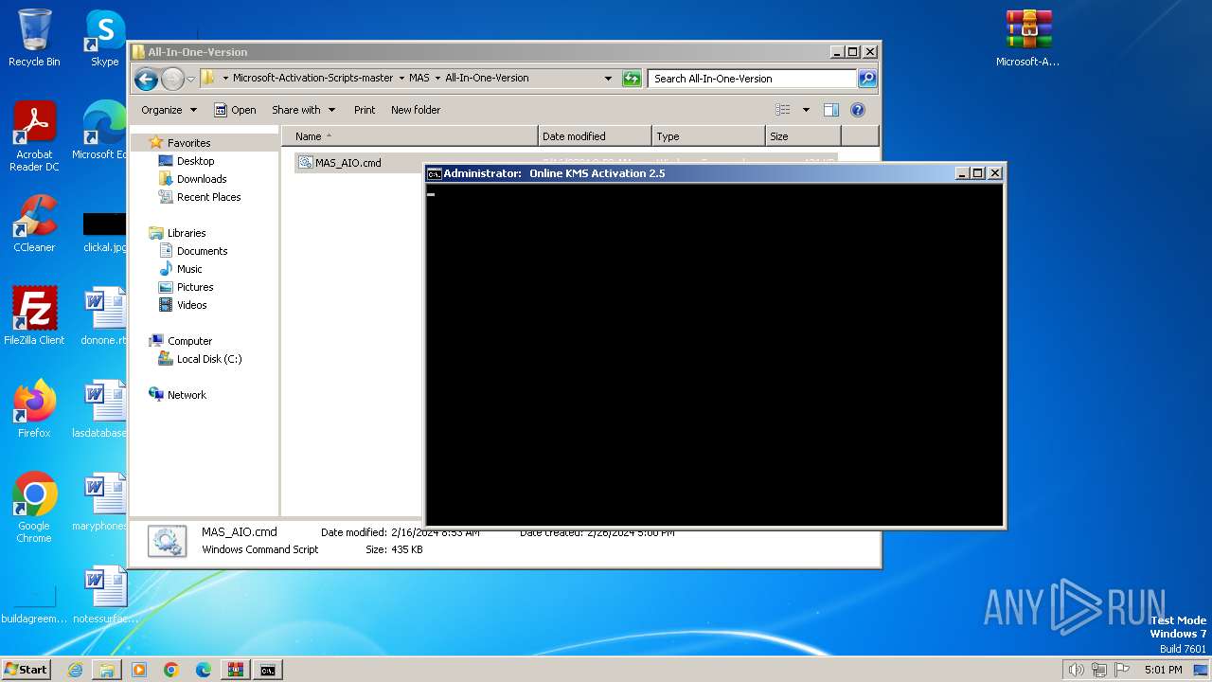
Task: Select Network in the navigation pane
Action: 187,395
